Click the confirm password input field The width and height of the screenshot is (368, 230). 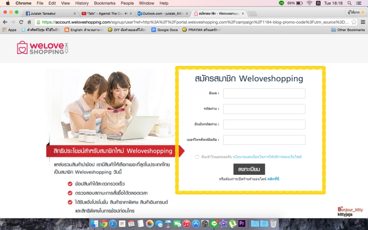[x=264, y=124]
